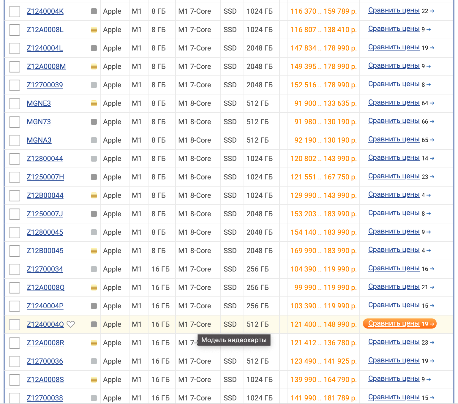The image size is (458, 404).
Task: Open the Z12700039 model page
Action: [x=45, y=85]
